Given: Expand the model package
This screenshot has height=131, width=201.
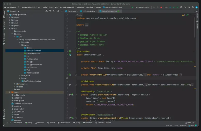Looking at the screenshot, I should click(20, 42).
